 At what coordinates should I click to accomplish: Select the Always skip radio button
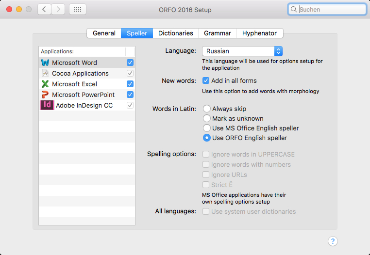tap(207, 109)
